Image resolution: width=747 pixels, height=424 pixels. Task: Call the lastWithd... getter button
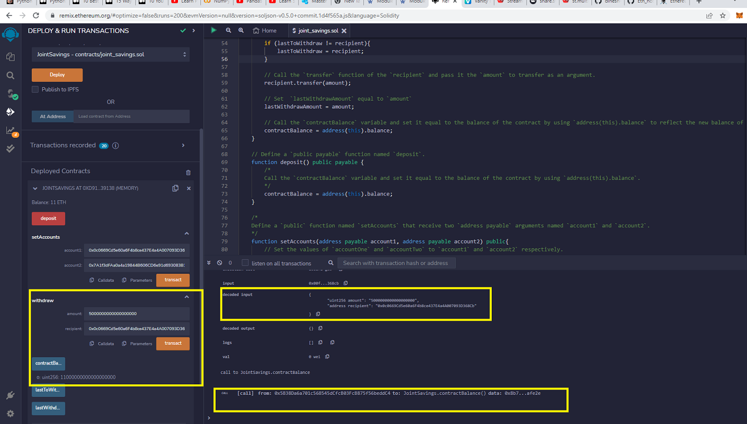pos(49,408)
